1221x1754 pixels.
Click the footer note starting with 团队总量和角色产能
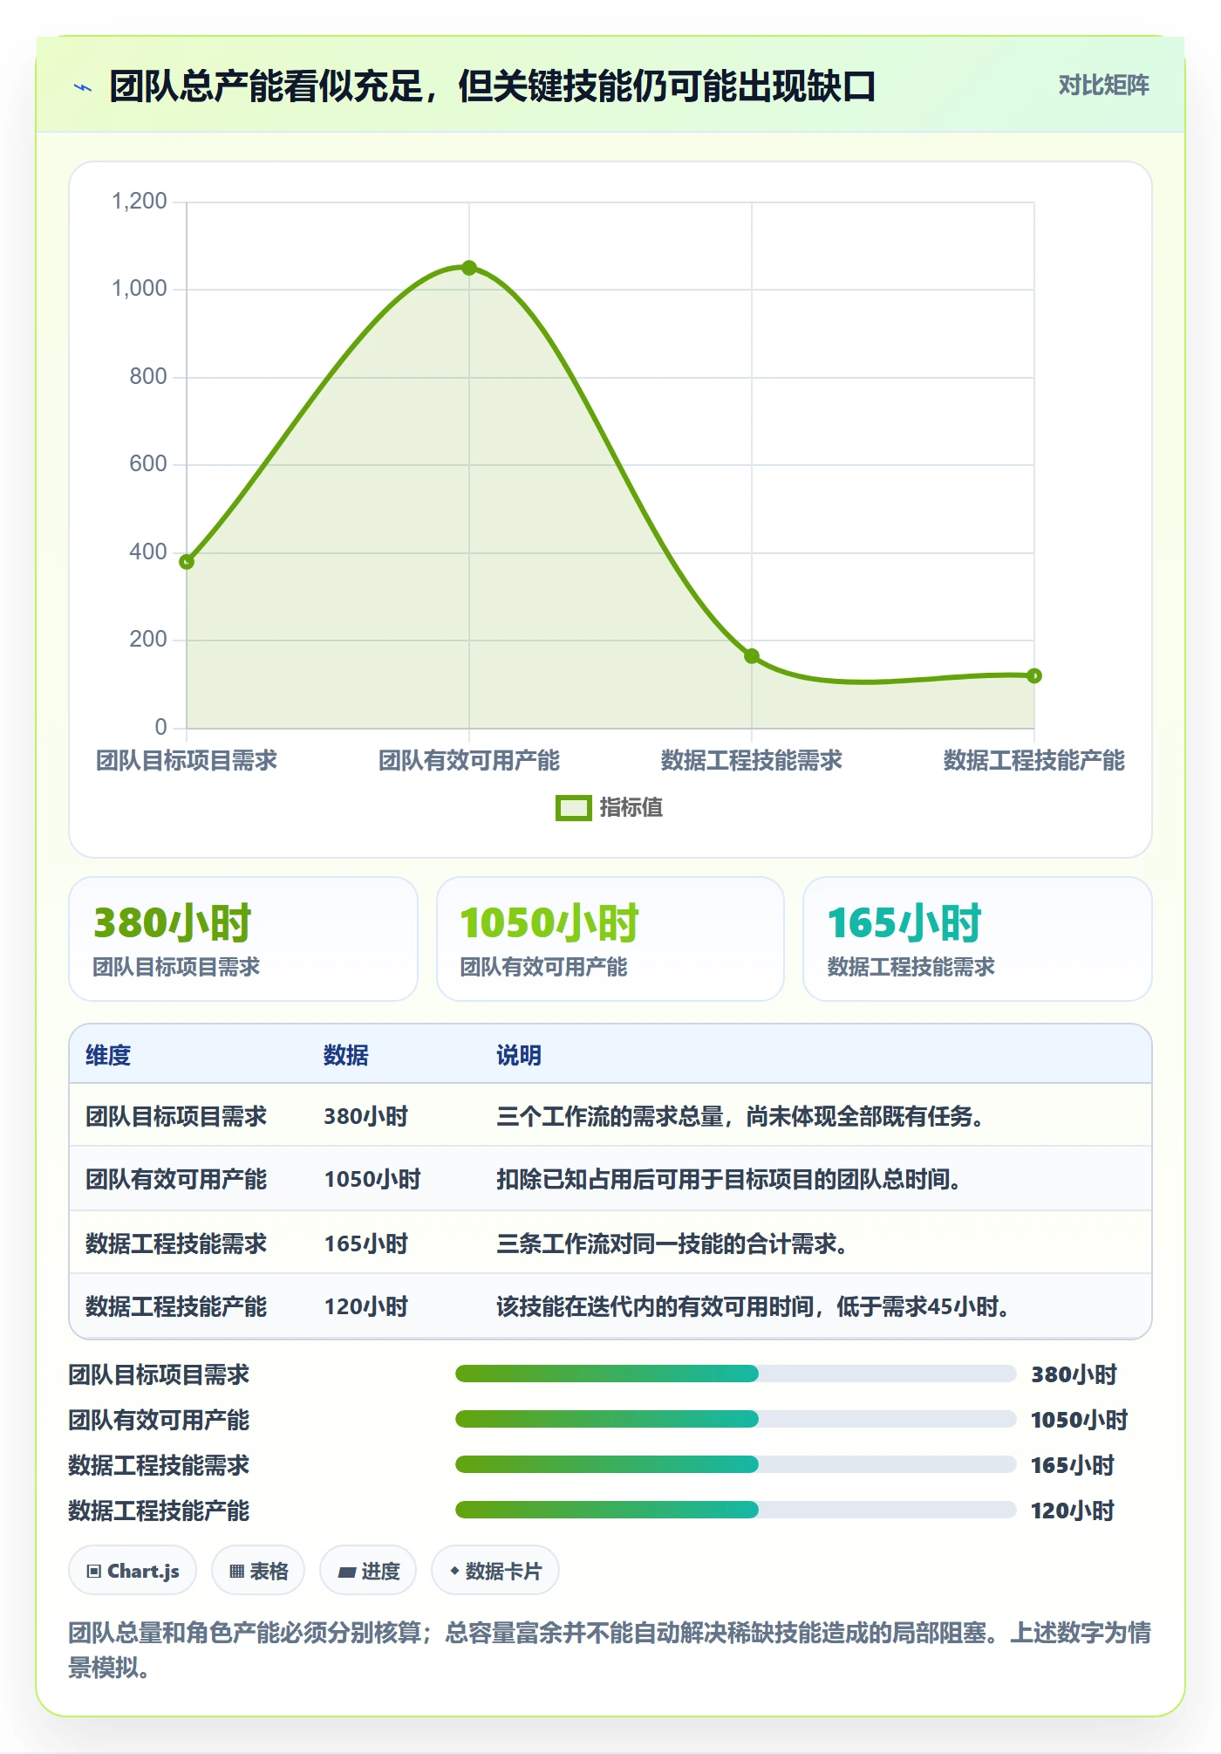(610, 1649)
